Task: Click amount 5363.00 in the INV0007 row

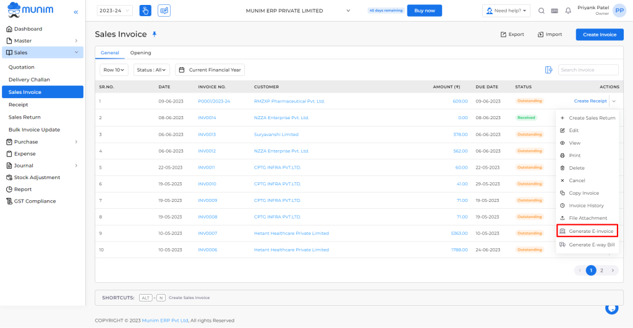Action: click(459, 233)
